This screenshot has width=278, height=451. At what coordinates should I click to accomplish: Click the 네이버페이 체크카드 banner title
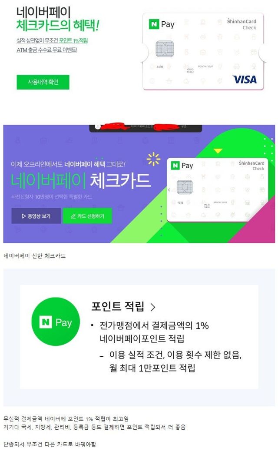[x=80, y=181]
